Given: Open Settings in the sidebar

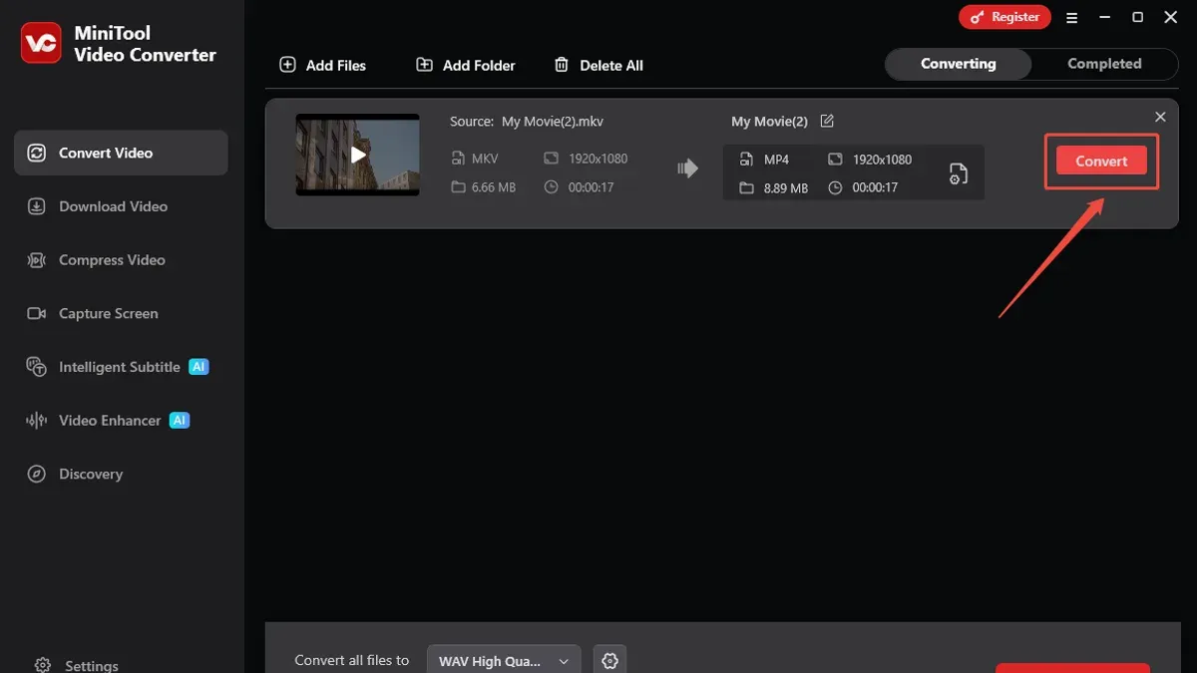Looking at the screenshot, I should click(76, 665).
